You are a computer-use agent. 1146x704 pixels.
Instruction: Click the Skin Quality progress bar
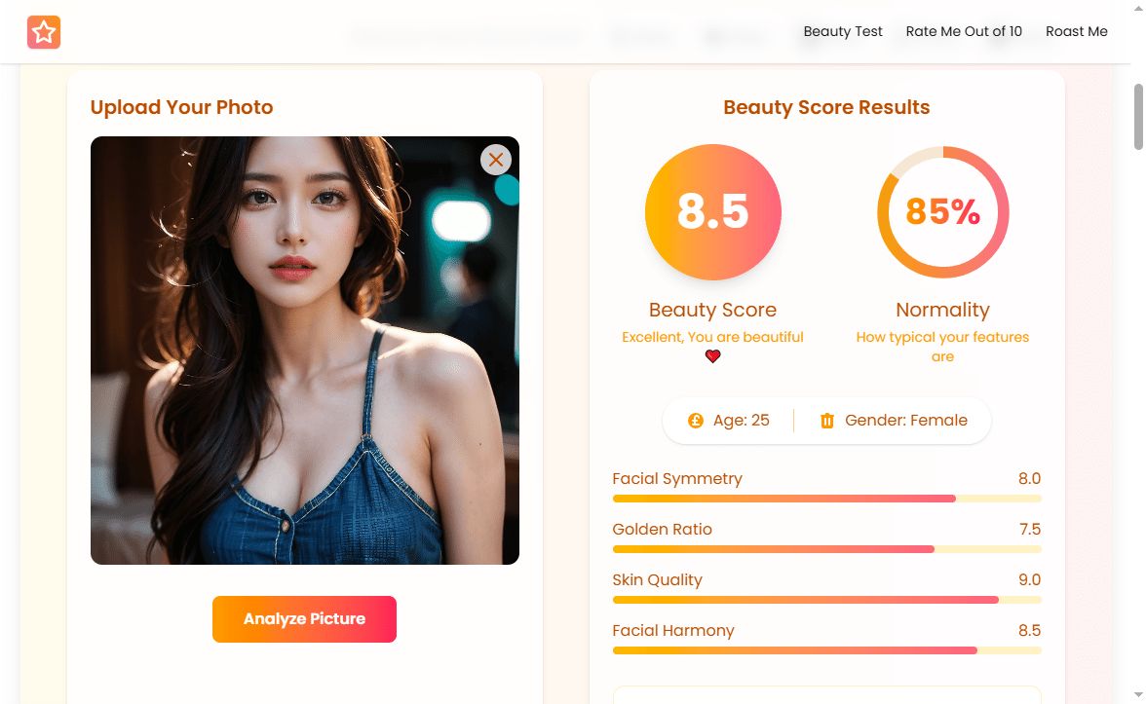826,600
